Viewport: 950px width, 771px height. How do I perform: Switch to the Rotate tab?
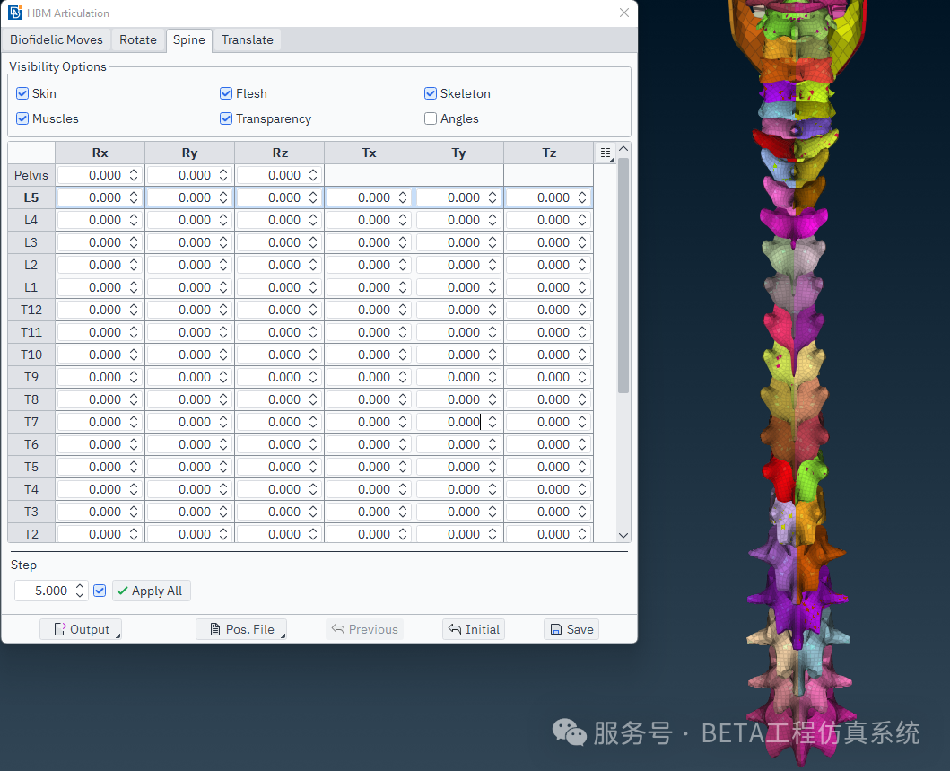coord(138,39)
